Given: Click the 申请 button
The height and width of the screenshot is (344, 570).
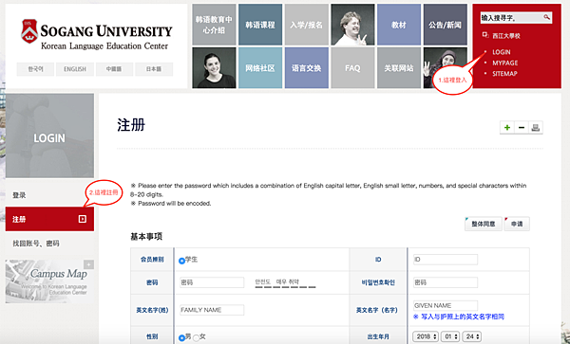Looking at the screenshot, I should (517, 224).
